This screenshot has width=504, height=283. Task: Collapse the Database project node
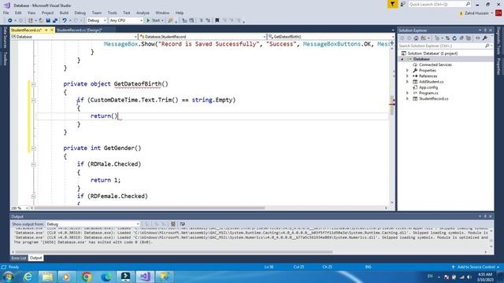point(402,60)
